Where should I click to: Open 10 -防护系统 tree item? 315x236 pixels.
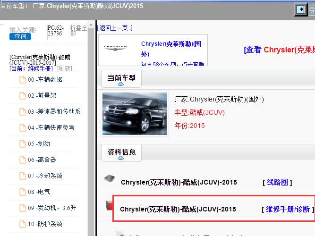[45, 224]
